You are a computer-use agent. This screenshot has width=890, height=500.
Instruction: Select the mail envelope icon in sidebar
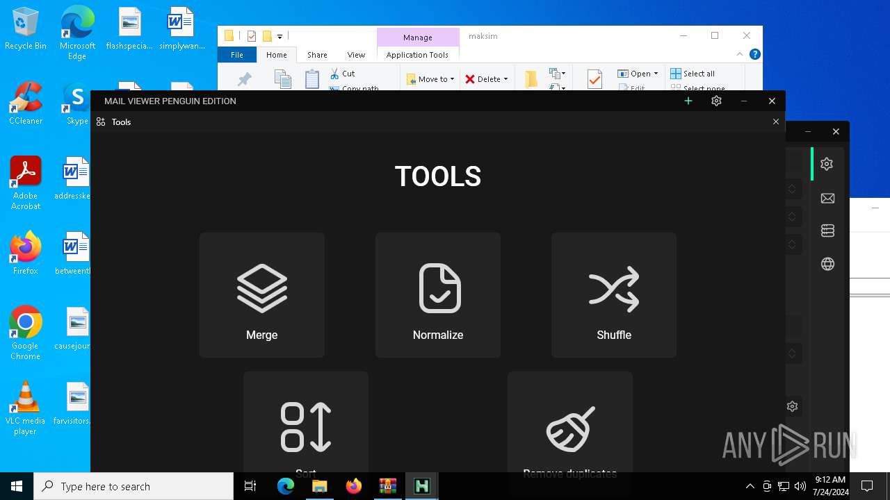(x=827, y=199)
